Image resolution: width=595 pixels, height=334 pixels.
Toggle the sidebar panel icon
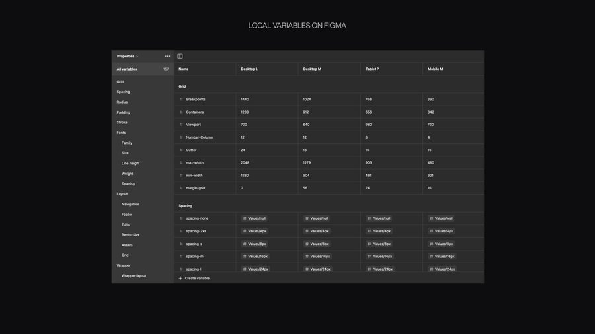click(180, 56)
